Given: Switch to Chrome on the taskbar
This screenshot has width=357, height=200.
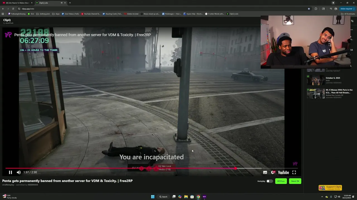Looking at the screenshot, I should pyautogui.click(x=198, y=197).
